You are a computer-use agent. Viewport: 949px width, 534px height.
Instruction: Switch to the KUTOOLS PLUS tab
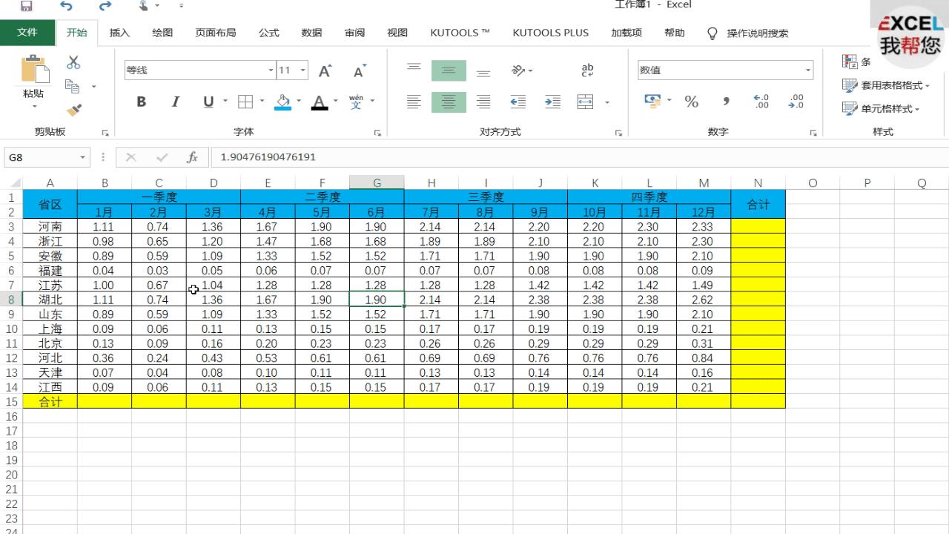point(550,33)
